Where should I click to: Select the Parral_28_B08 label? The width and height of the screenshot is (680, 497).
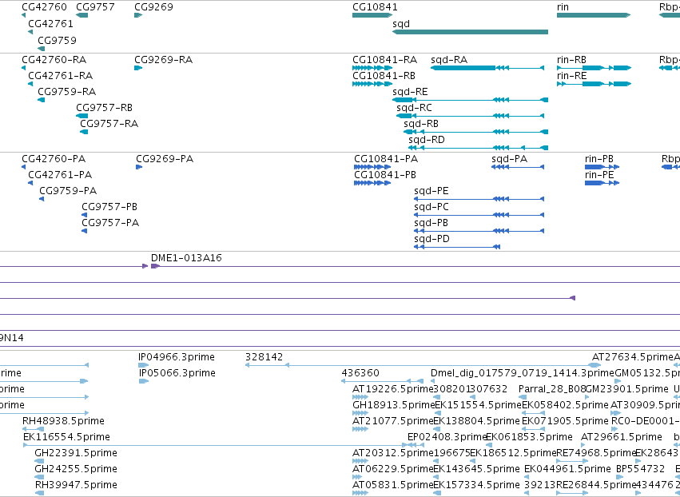pos(552,389)
